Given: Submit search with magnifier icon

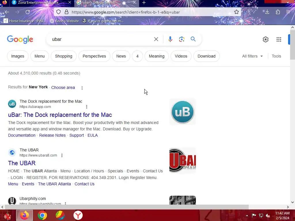Looking at the screenshot, I should [193, 39].
